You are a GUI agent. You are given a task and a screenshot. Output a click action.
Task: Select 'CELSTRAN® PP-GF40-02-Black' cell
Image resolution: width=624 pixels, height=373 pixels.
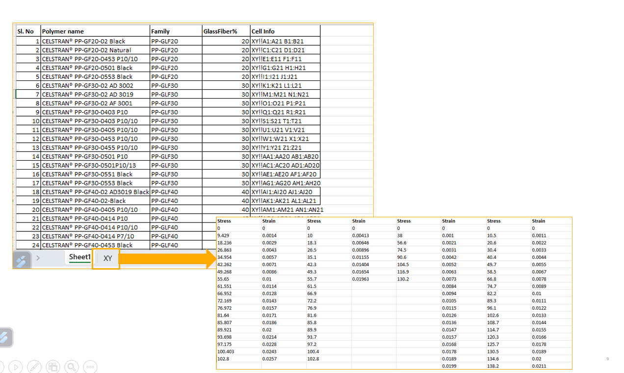95,200
